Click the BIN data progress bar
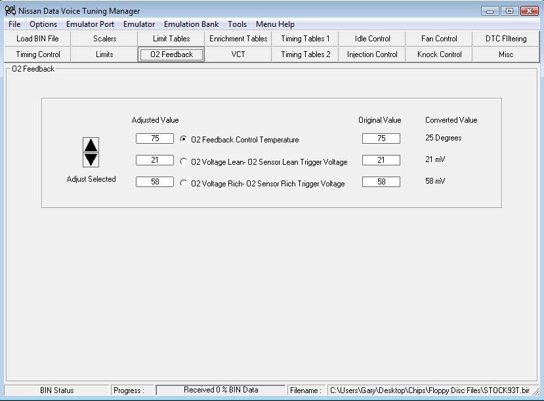 coord(220,390)
